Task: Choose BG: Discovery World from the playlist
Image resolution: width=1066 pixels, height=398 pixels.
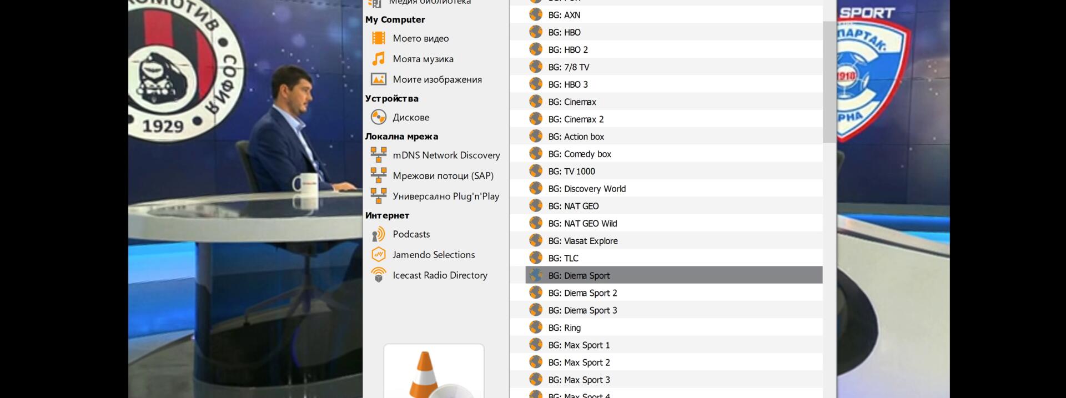Action: (x=586, y=189)
